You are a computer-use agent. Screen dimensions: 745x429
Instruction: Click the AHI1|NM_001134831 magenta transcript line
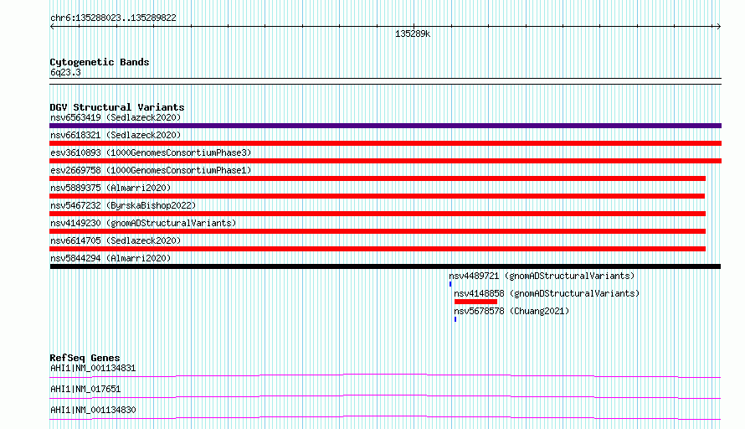(x=385, y=375)
